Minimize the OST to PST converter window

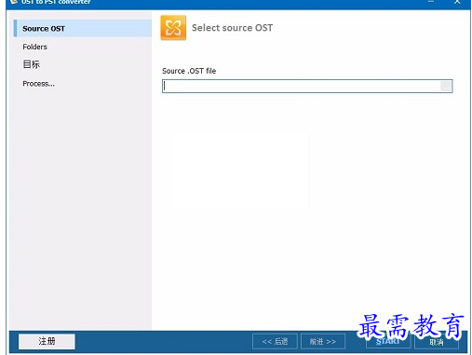pyautogui.click(x=431, y=2)
